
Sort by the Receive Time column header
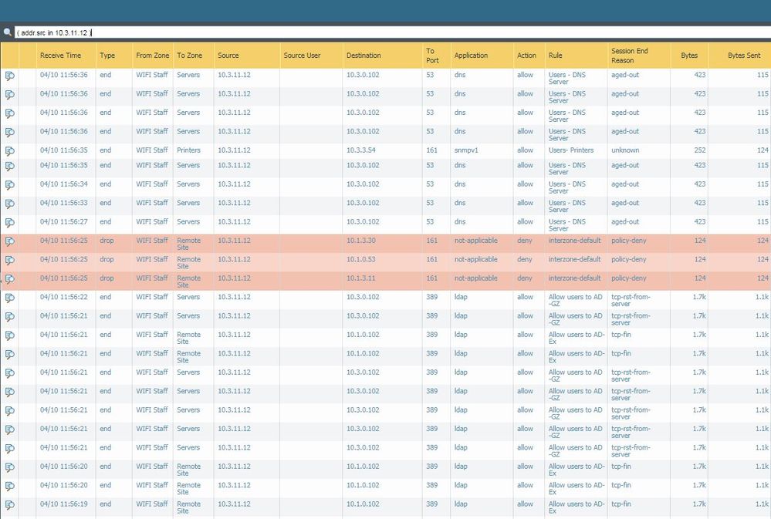pyautogui.click(x=60, y=56)
